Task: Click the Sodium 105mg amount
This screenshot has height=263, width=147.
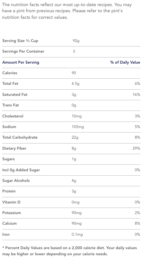Action: (x=78, y=127)
